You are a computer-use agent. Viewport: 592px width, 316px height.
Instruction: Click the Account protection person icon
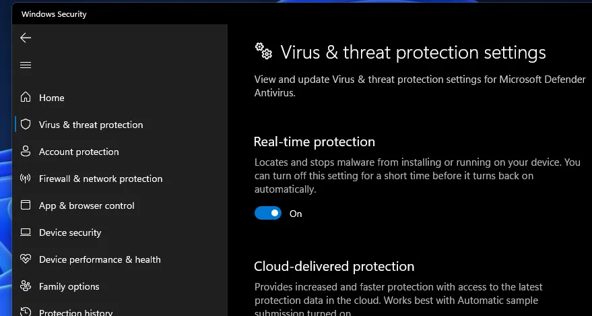coord(26,152)
